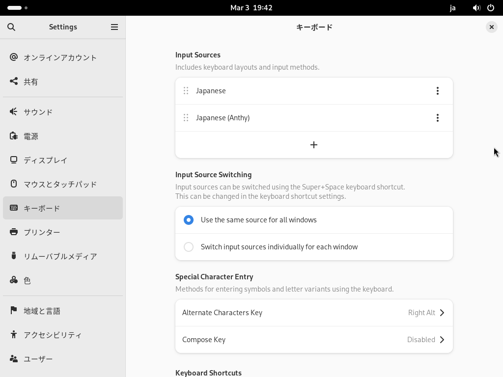The height and width of the screenshot is (377, 503).
Task: Select Use the same source for all windows
Action: [314, 220]
